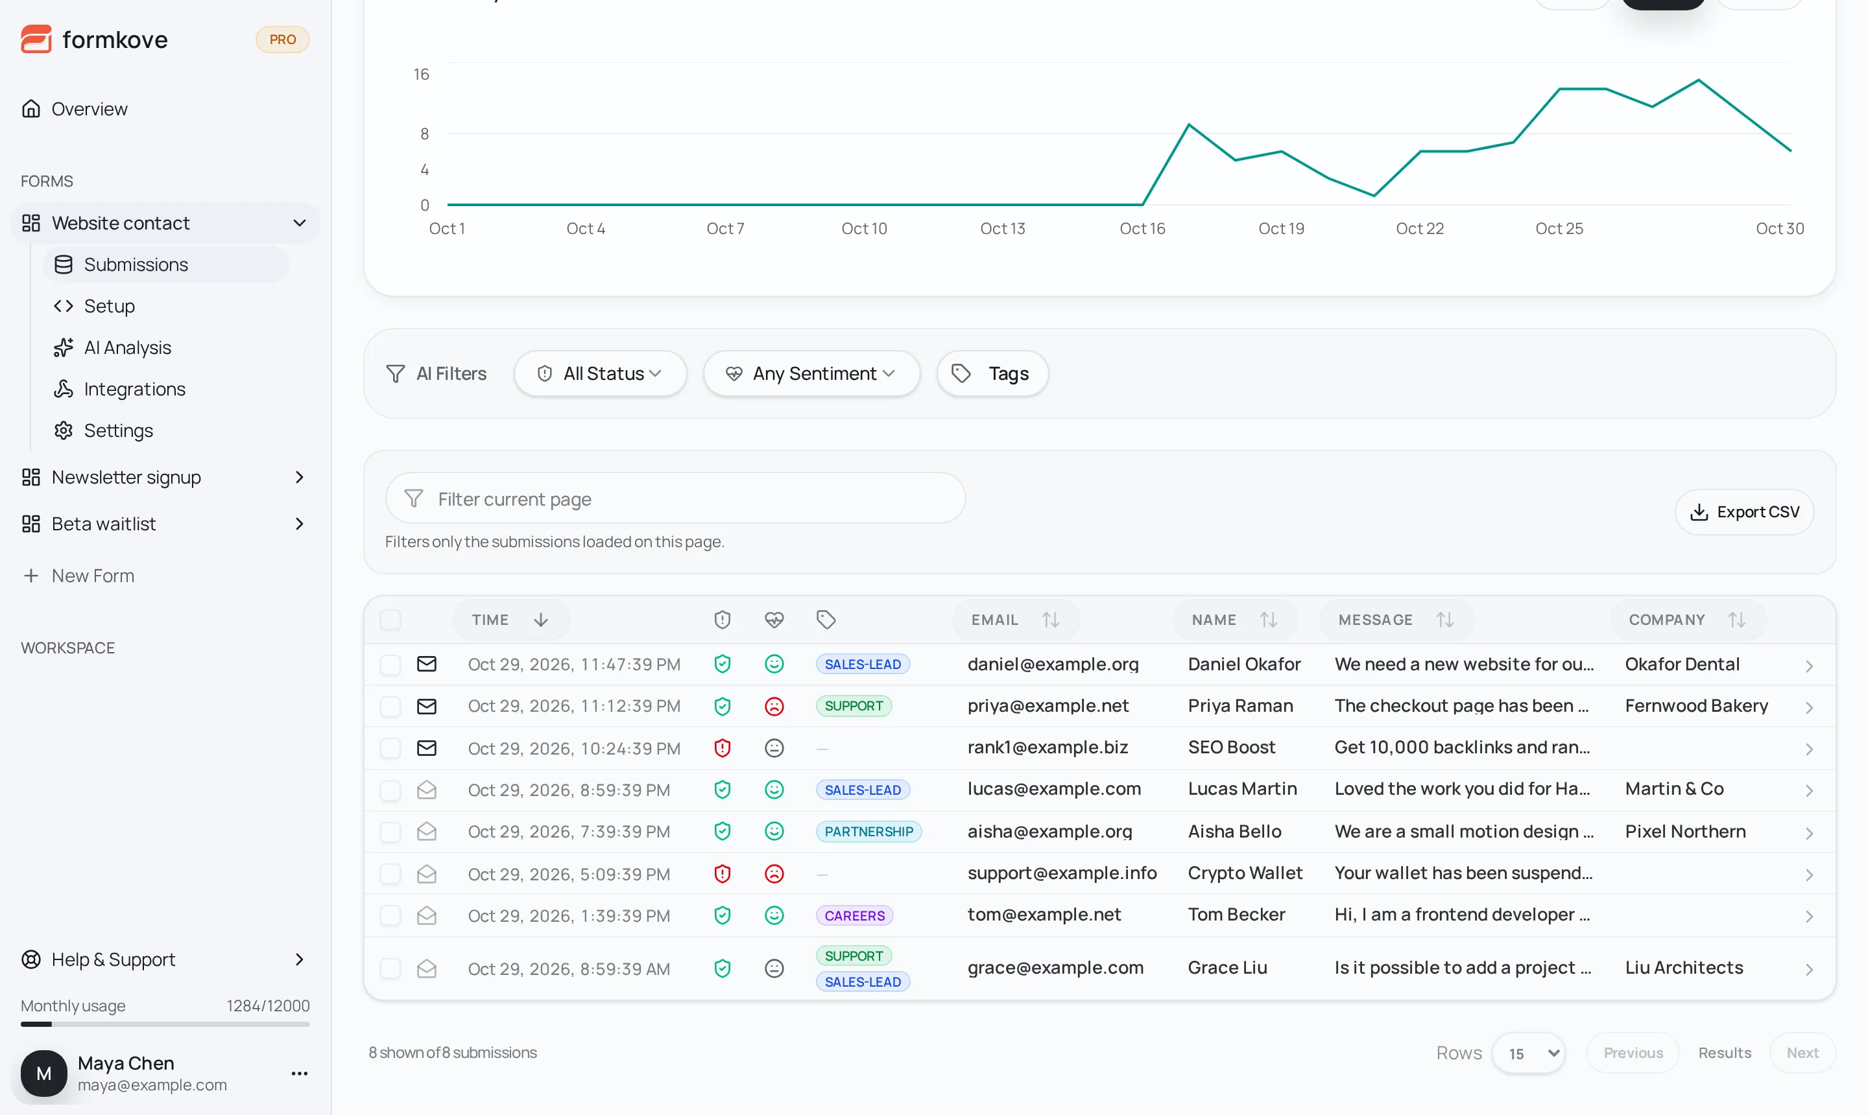Click happy sentiment face in Tom Becker row
Image resolution: width=1868 pixels, height=1115 pixels.
[x=774, y=915]
